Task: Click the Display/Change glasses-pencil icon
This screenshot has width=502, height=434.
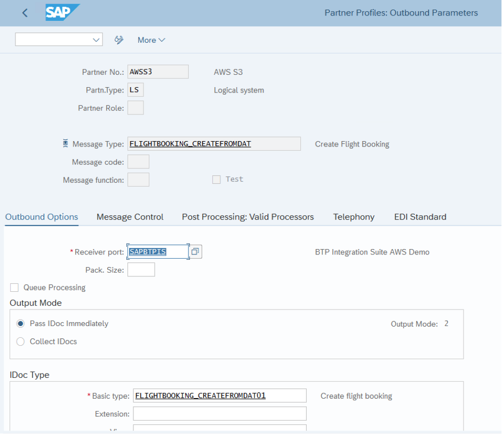Action: [118, 40]
